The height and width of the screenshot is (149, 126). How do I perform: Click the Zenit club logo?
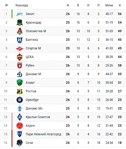click(x=20, y=14)
